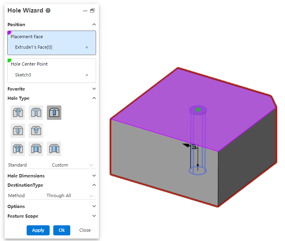Choose the stepped hole type in second row

(36, 131)
